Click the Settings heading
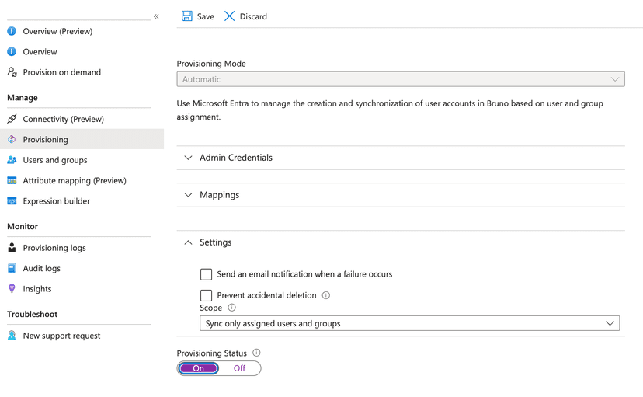The height and width of the screenshot is (397, 643). [216, 242]
